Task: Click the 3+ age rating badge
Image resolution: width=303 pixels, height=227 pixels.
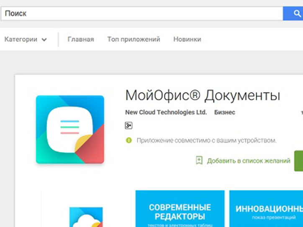Action: click(128, 126)
